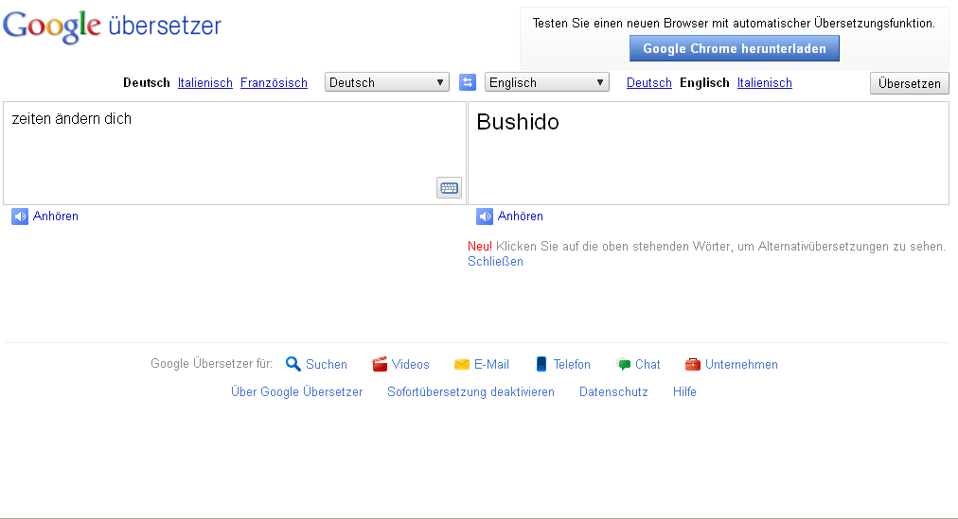Select Italienisch as source language
Image resolution: width=958 pixels, height=519 pixels.
point(205,83)
